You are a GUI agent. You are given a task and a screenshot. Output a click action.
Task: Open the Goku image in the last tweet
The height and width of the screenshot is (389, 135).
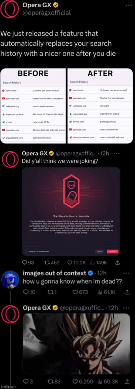[x=76, y=344]
